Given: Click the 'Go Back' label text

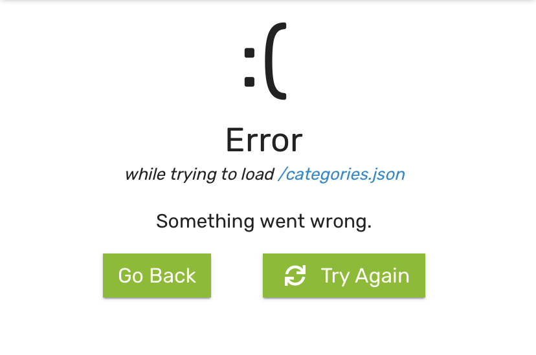Looking at the screenshot, I should 157,275.
